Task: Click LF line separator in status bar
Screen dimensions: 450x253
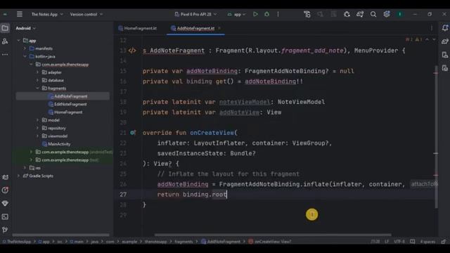Action: pos(387,242)
